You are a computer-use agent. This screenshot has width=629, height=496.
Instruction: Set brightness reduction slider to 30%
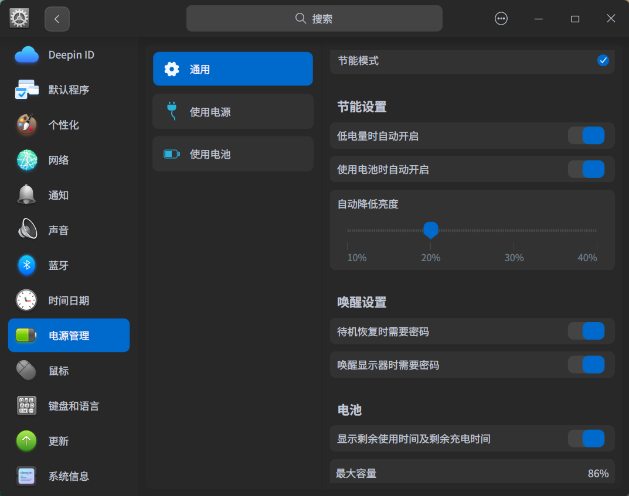(x=514, y=230)
